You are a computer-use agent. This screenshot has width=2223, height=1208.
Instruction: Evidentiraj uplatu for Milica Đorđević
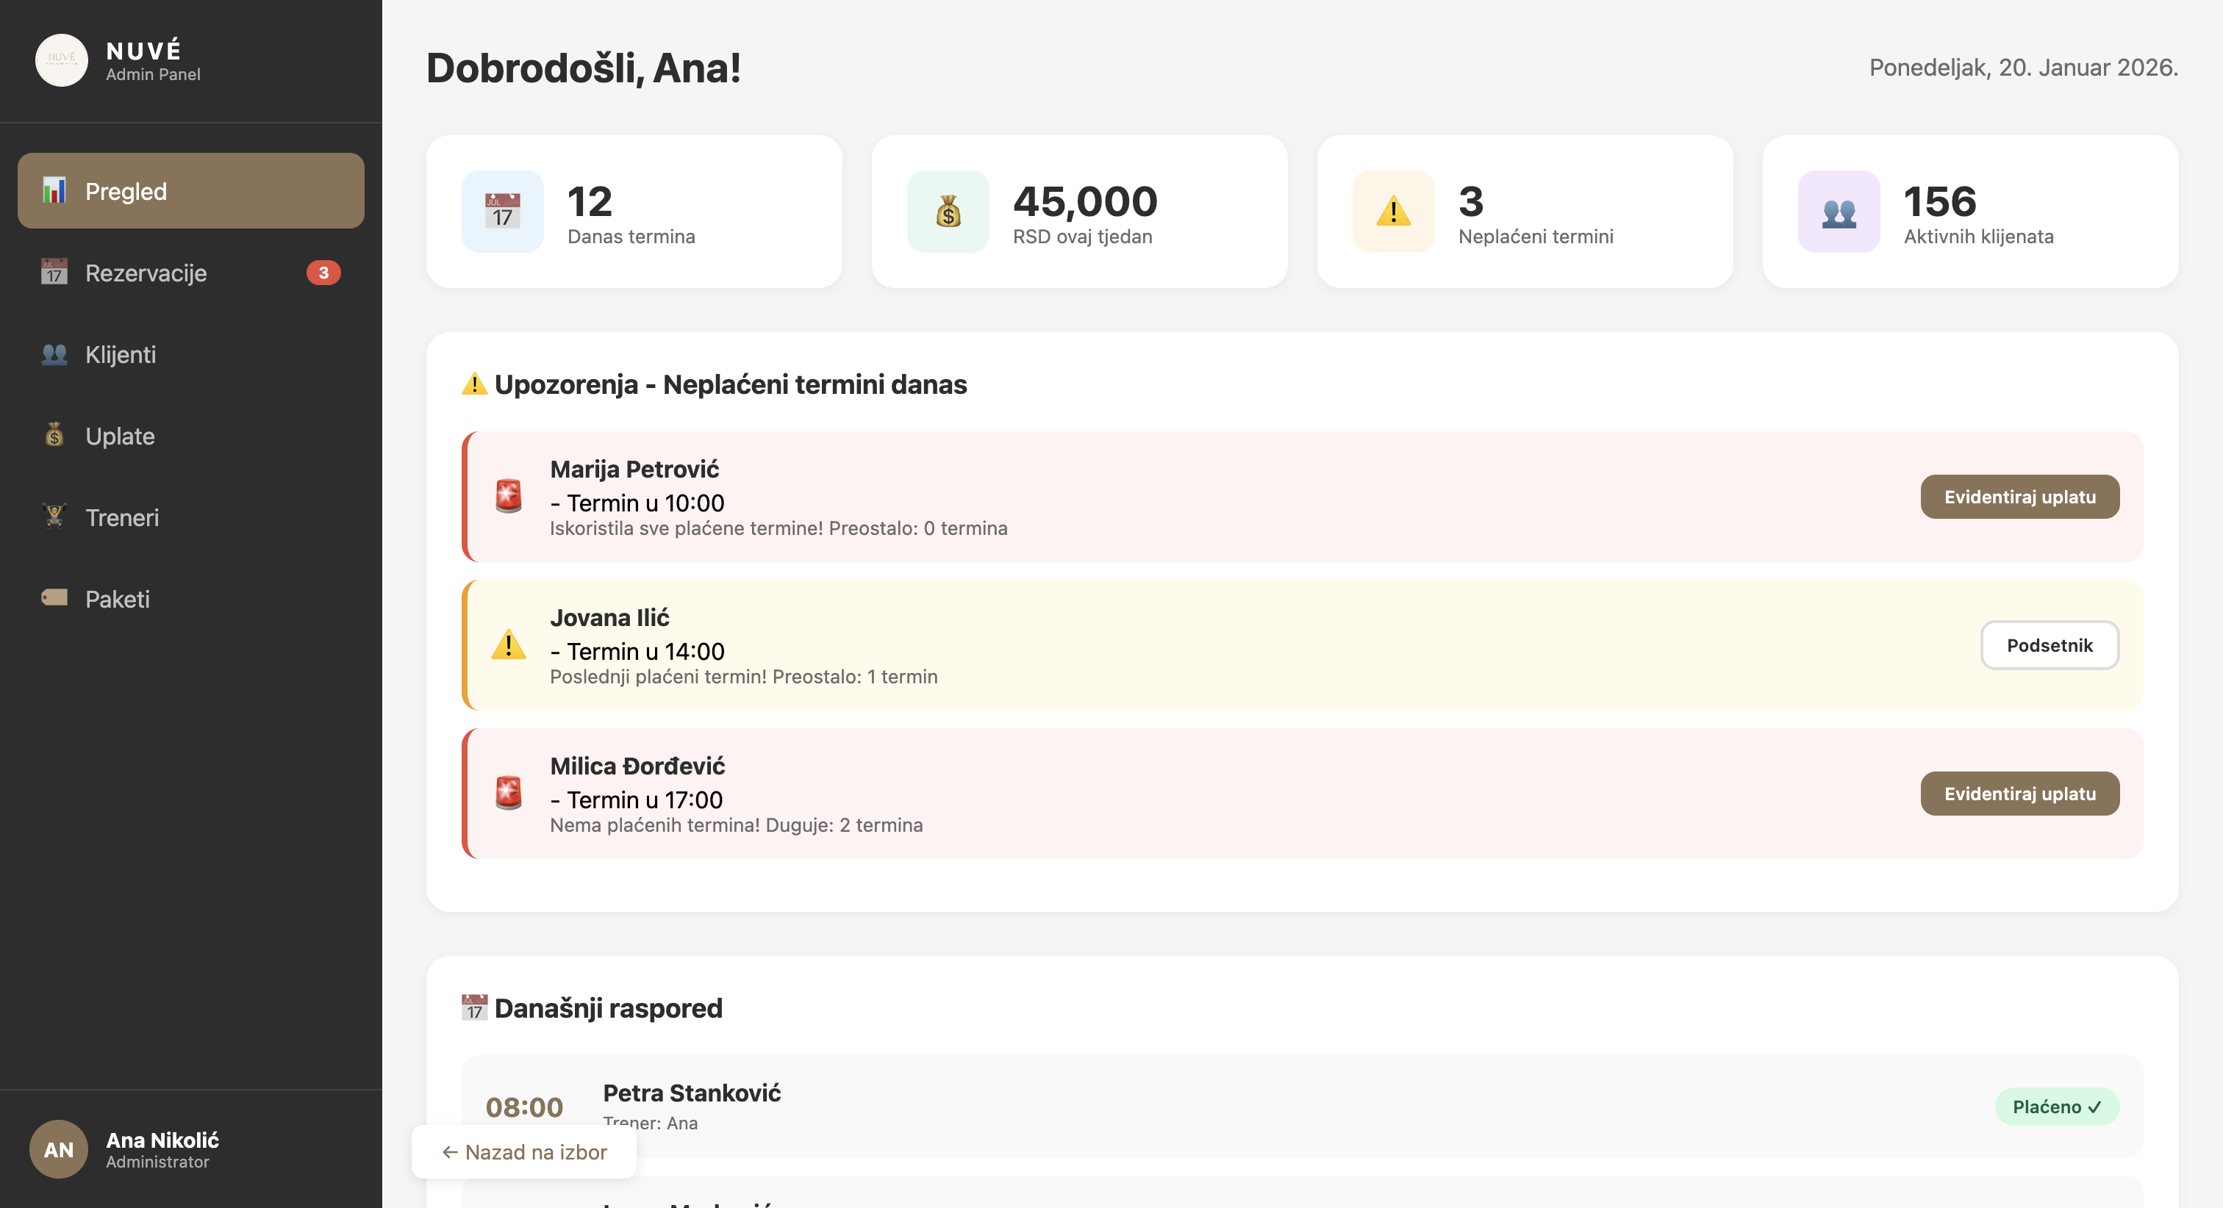coord(2019,794)
